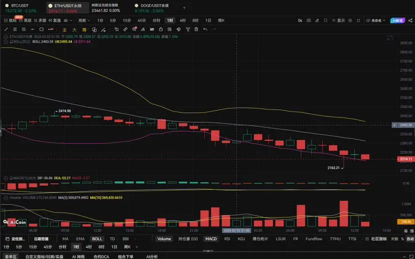Select the 15分 timeframe in top bar
This screenshot has height=259, width=415.
127,20
